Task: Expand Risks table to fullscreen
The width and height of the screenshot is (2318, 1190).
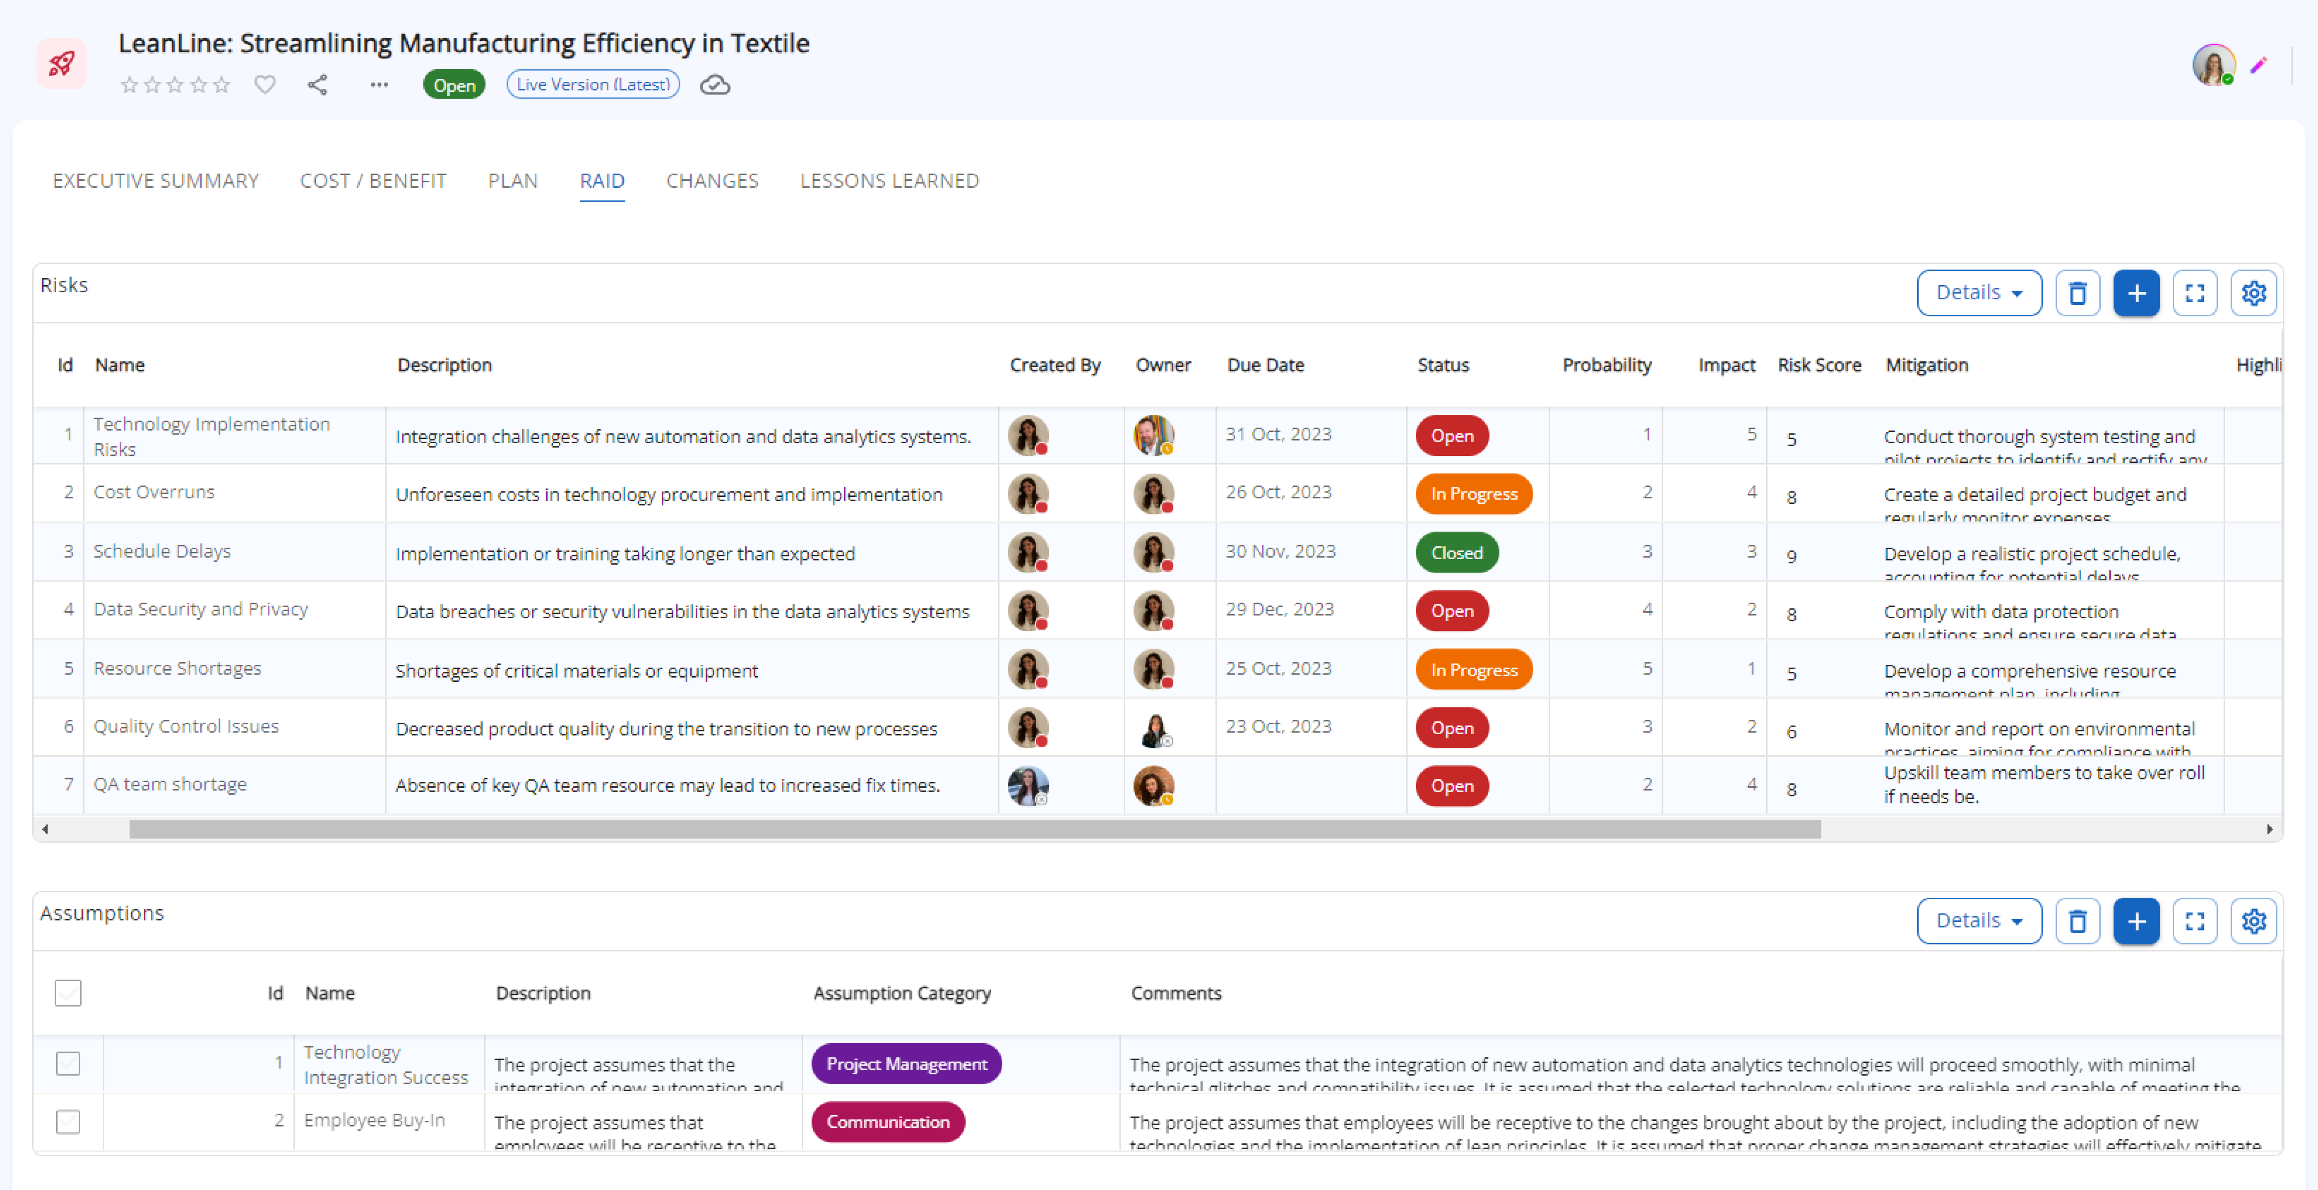Action: (x=2195, y=293)
